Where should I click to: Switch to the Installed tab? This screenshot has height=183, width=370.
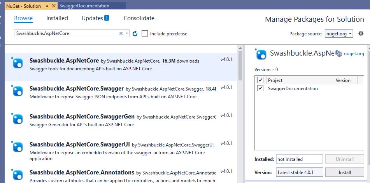click(x=57, y=18)
